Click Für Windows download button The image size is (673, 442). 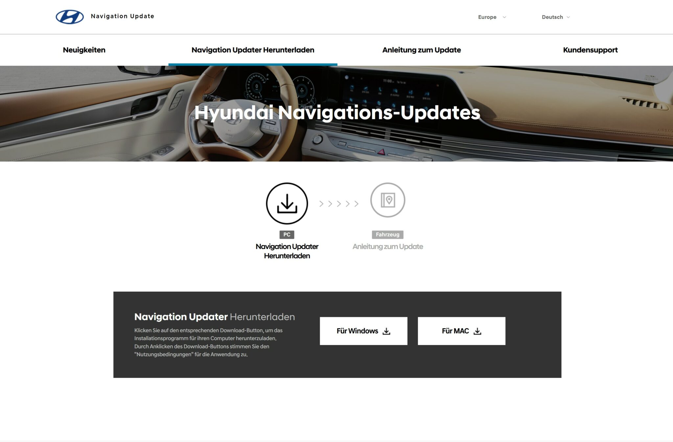[x=363, y=331]
